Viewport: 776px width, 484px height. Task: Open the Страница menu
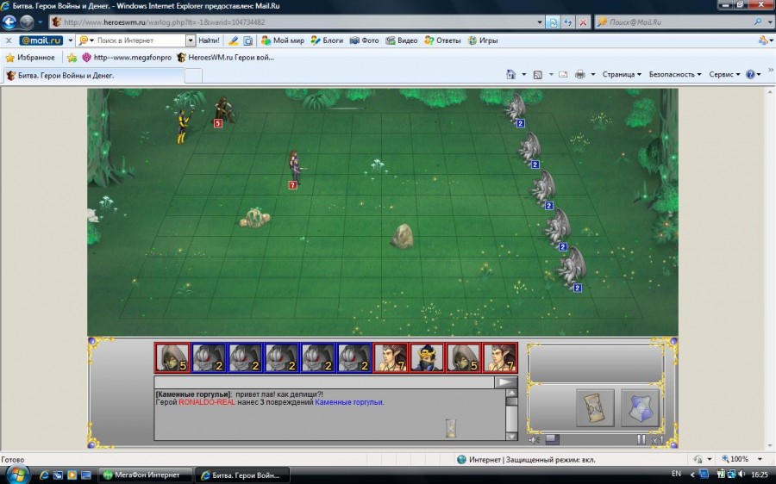[x=622, y=75]
